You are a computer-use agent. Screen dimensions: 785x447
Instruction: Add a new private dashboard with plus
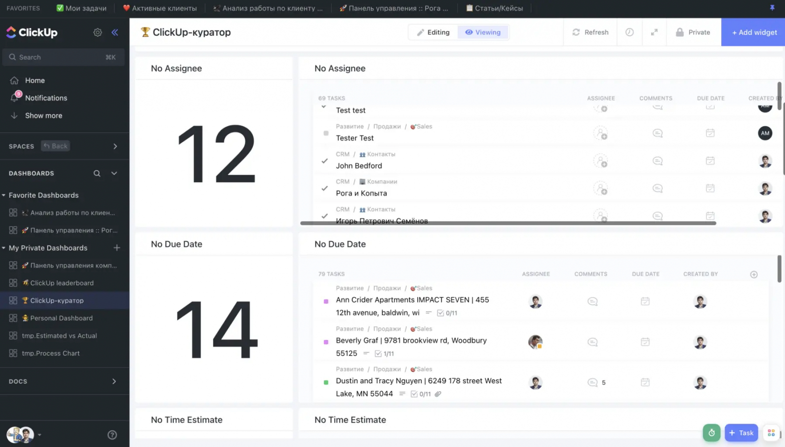[x=117, y=248]
